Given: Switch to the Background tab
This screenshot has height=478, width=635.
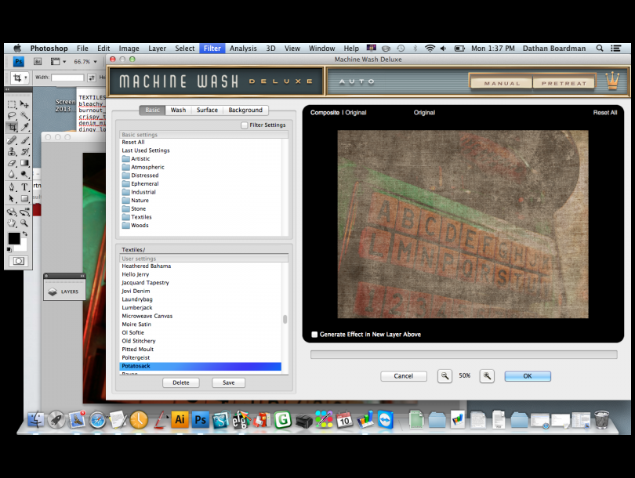Looking at the screenshot, I should pos(245,110).
